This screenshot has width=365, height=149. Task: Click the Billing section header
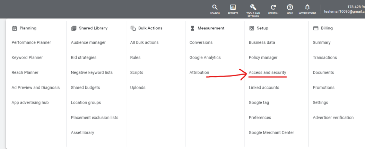327,28
